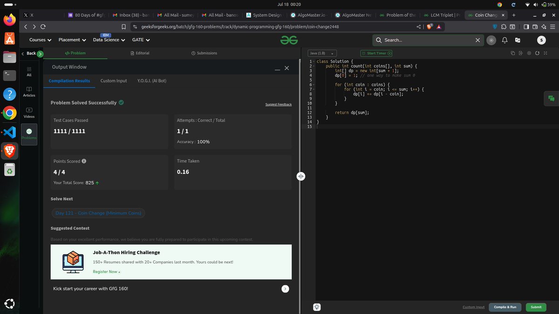Click the carousel next arrow on banner
Screen dimensions: 559x314
(285, 289)
